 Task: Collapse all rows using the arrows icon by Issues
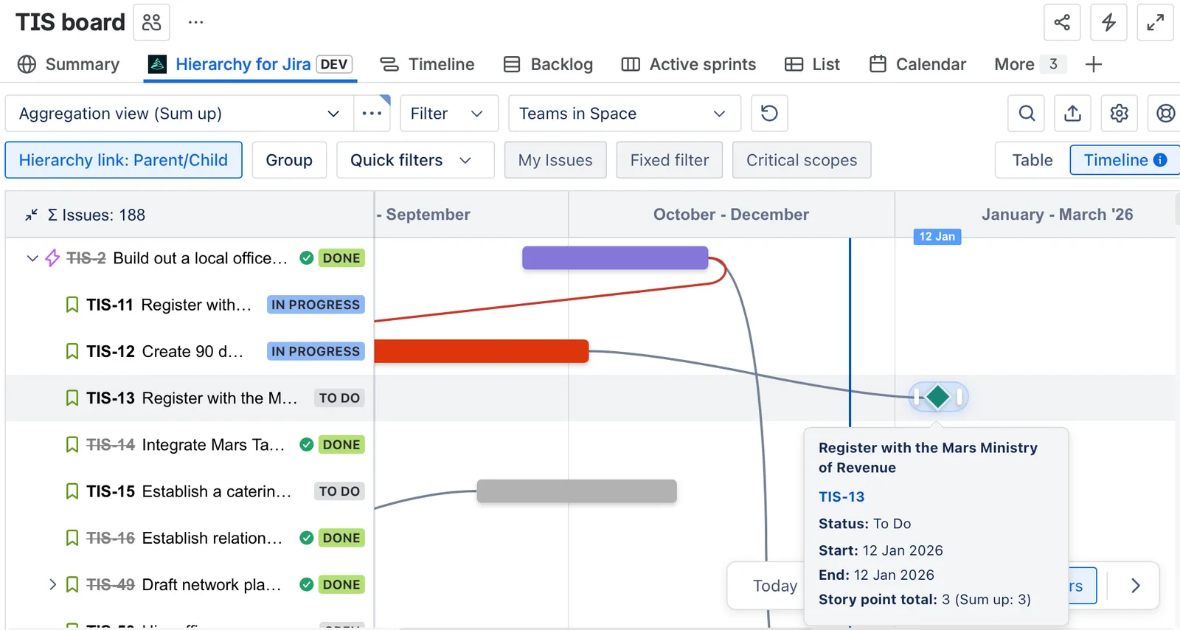31,215
